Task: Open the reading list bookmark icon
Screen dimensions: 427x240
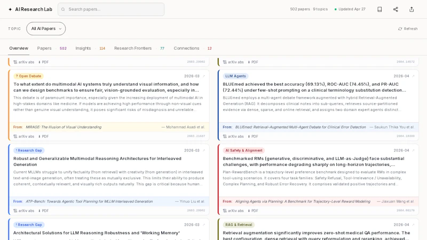Action: [x=379, y=9]
